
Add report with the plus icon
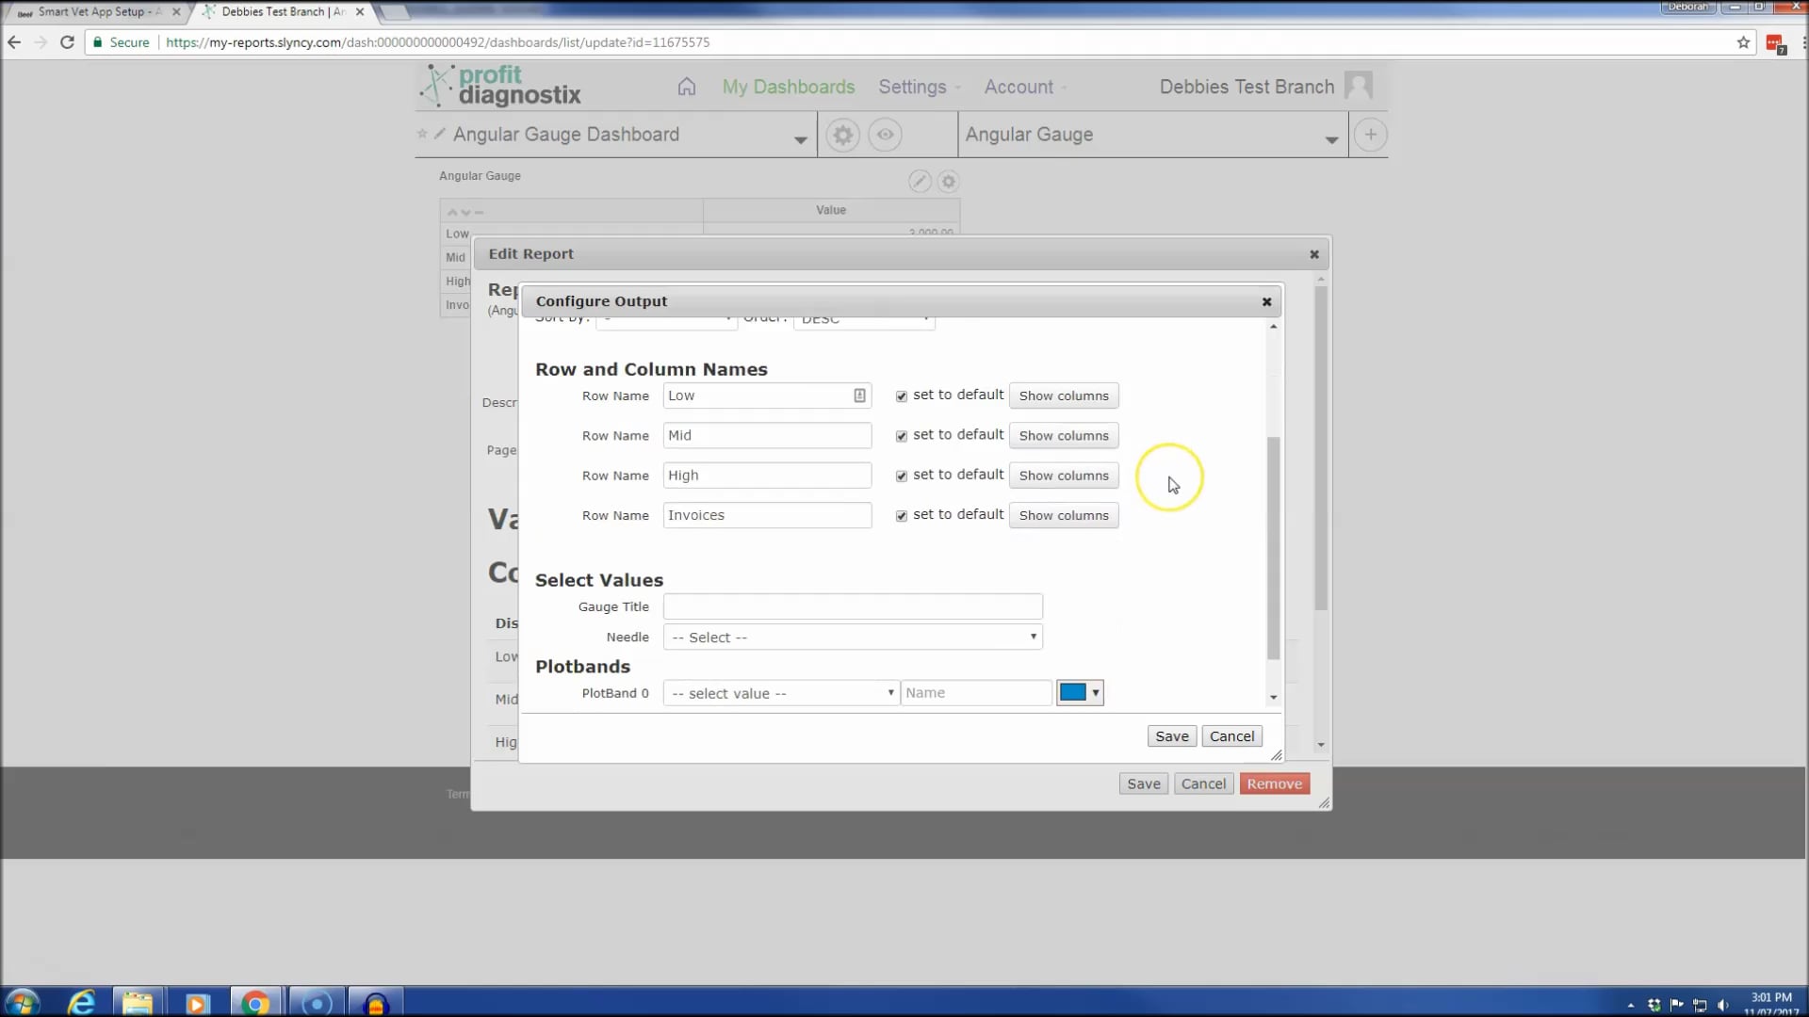(1370, 135)
